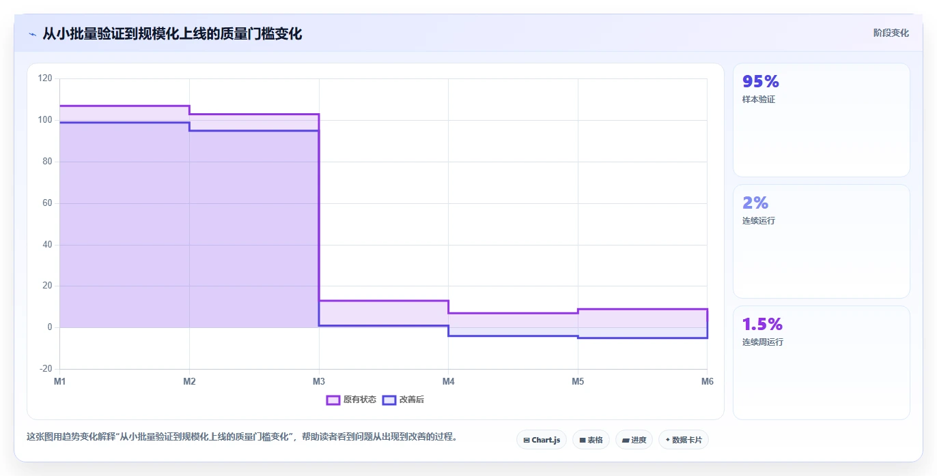The image size is (937, 476).
Task: Click the M4 x-axis label
Action: click(x=448, y=381)
